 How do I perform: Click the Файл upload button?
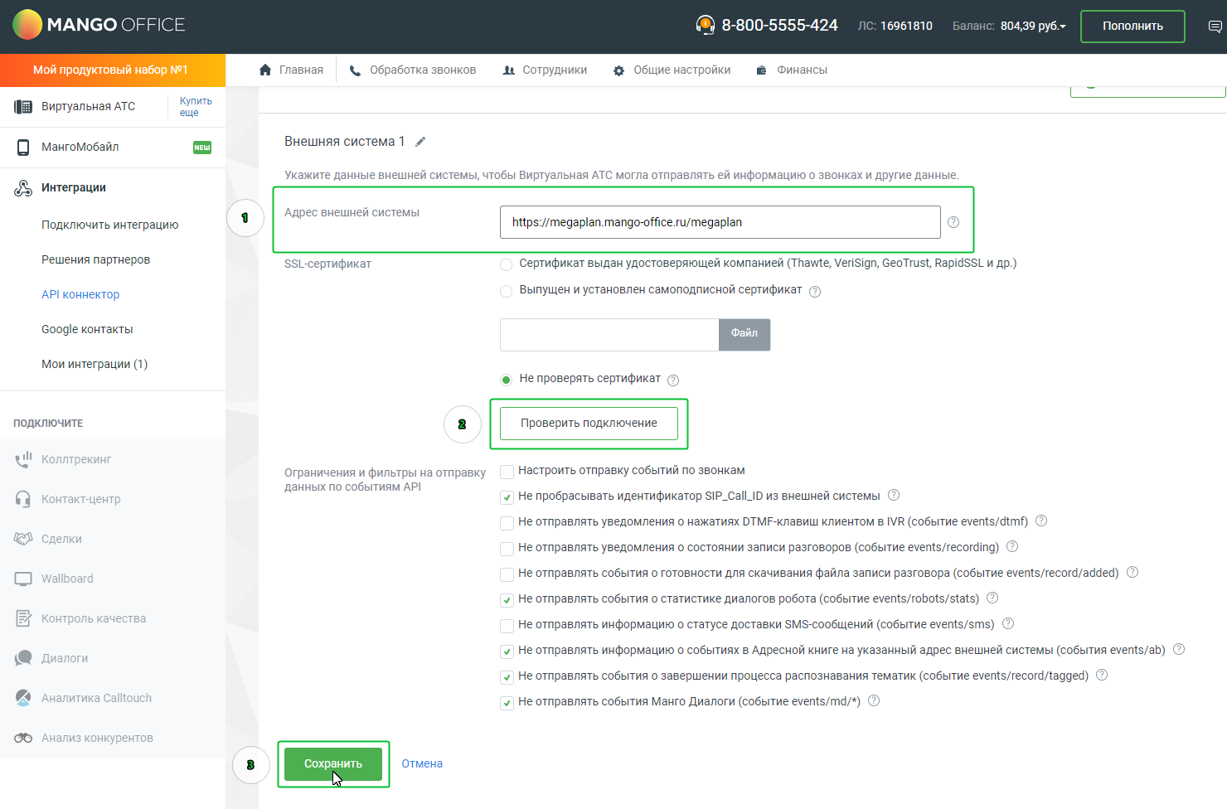point(744,334)
